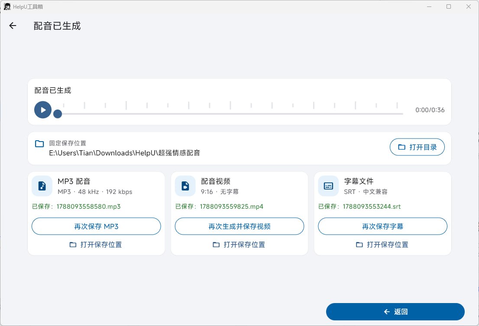Click the 字幕文件 card title
The width and height of the screenshot is (479, 326).
[359, 181]
